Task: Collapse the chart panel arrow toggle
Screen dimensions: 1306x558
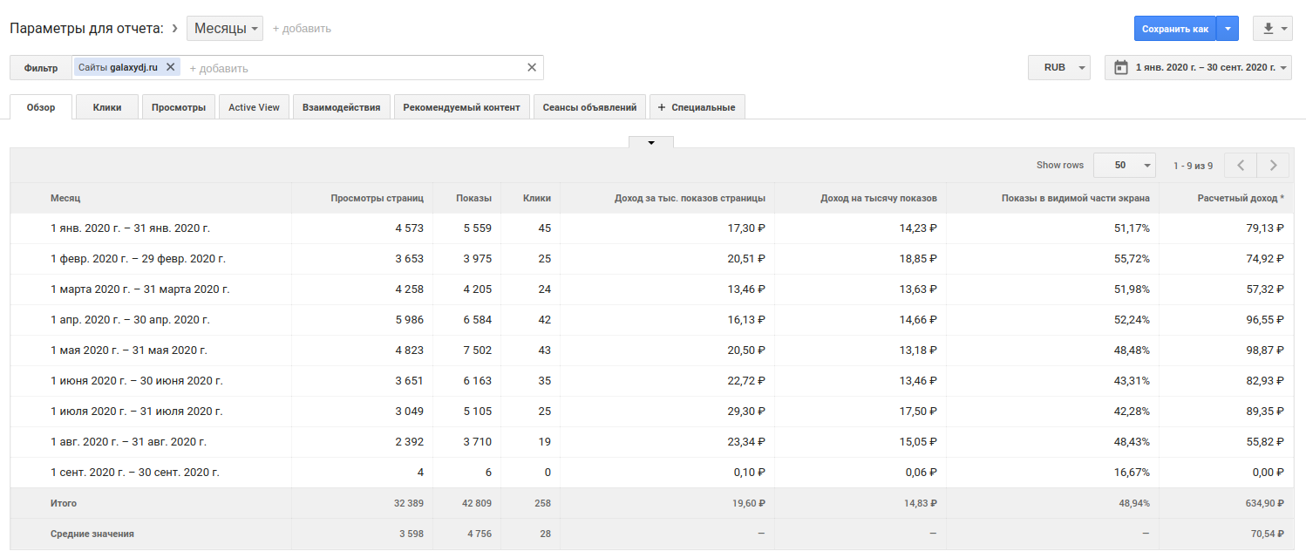Action: tap(650, 142)
